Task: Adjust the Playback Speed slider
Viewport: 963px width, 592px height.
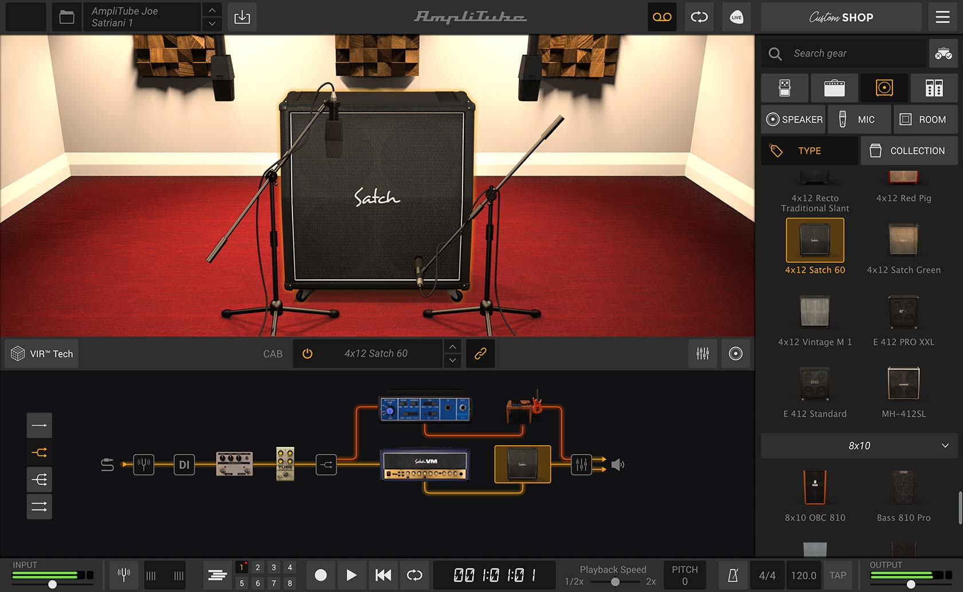Action: [x=614, y=582]
